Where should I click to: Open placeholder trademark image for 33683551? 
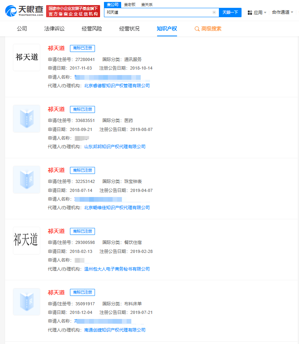pyautogui.click(x=27, y=119)
